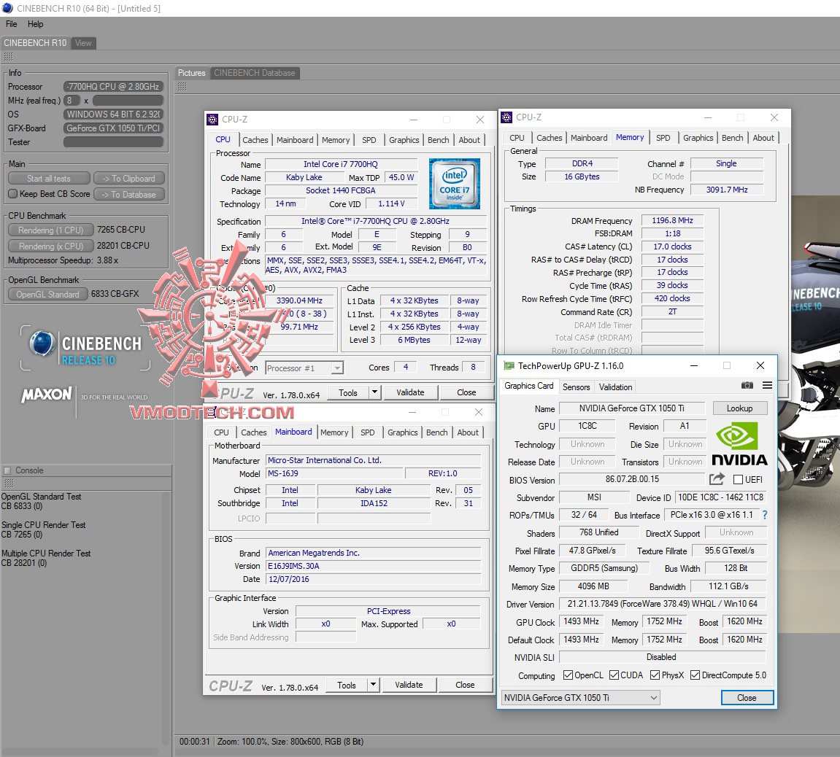Close the GPU-Z window with X
840x757 pixels.
coord(760,365)
